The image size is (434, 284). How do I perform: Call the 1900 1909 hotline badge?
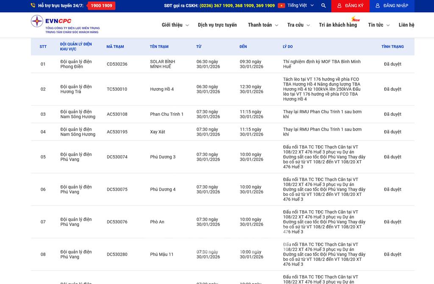[101, 6]
